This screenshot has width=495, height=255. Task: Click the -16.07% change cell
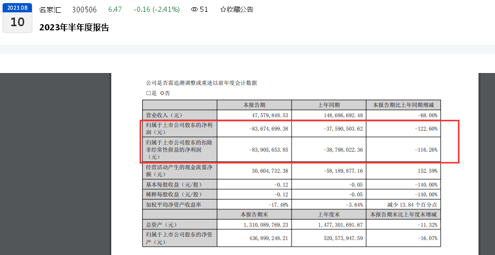click(428, 239)
